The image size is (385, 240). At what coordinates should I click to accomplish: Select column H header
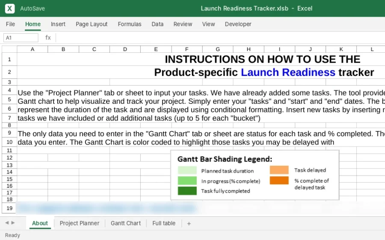(249, 49)
